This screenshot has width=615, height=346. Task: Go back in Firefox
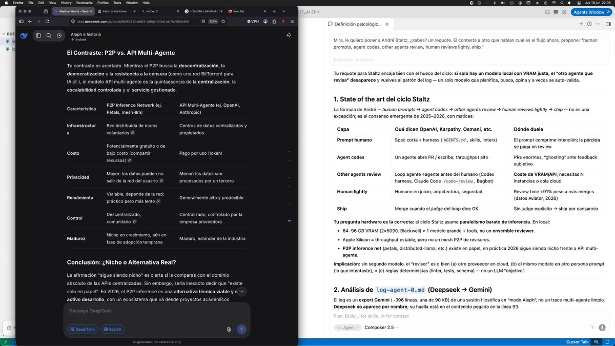[30, 22]
